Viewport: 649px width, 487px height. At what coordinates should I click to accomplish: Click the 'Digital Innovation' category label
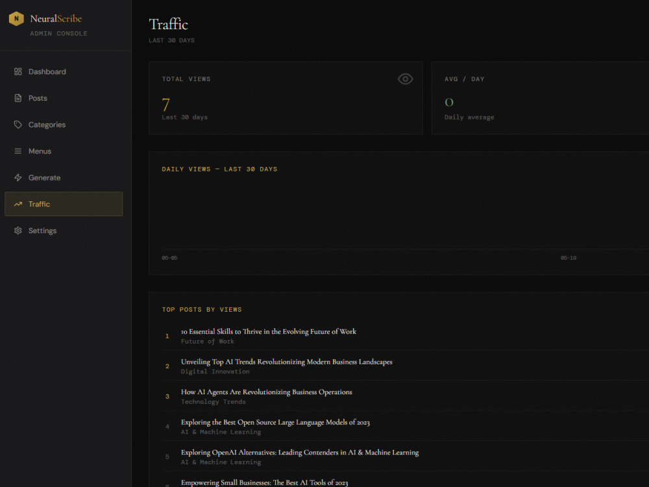pos(215,371)
